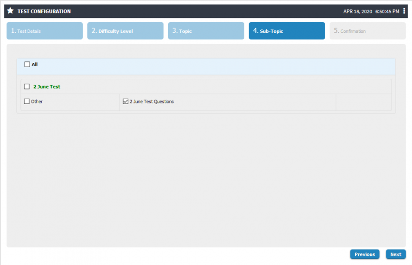Uncheck 2 June Test Questions checkbox
This screenshot has height=265, width=412.
point(126,101)
